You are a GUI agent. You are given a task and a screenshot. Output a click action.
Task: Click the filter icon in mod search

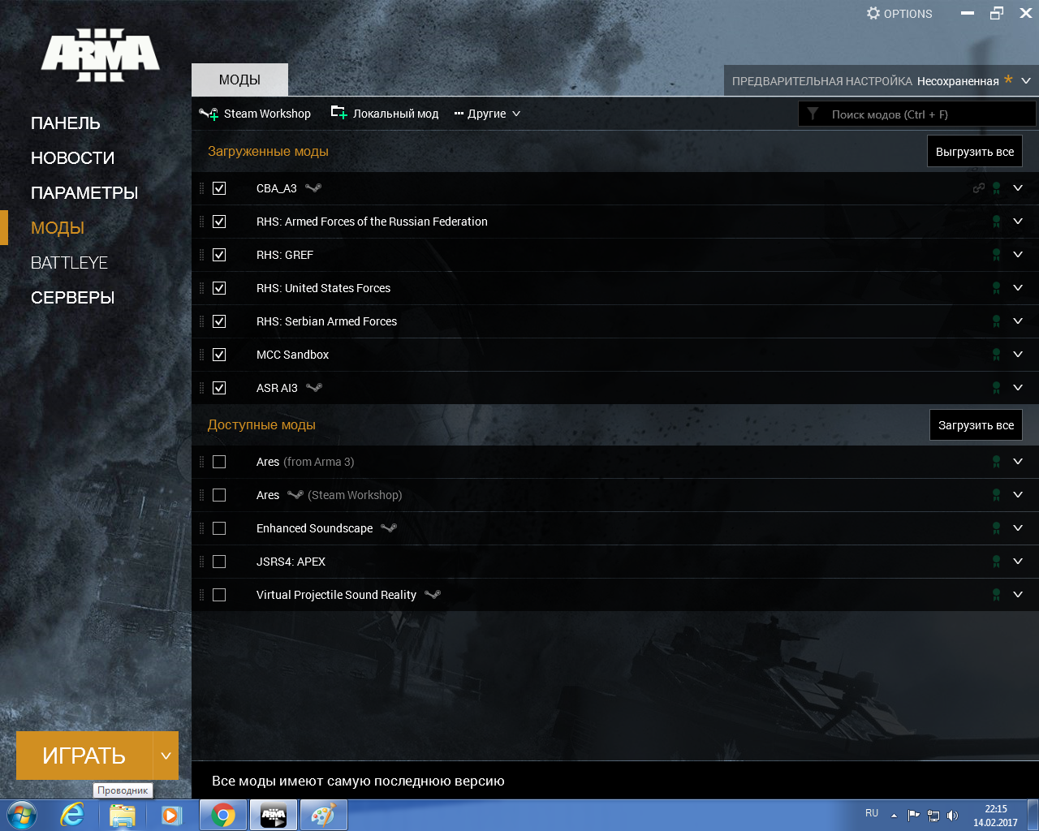813,114
